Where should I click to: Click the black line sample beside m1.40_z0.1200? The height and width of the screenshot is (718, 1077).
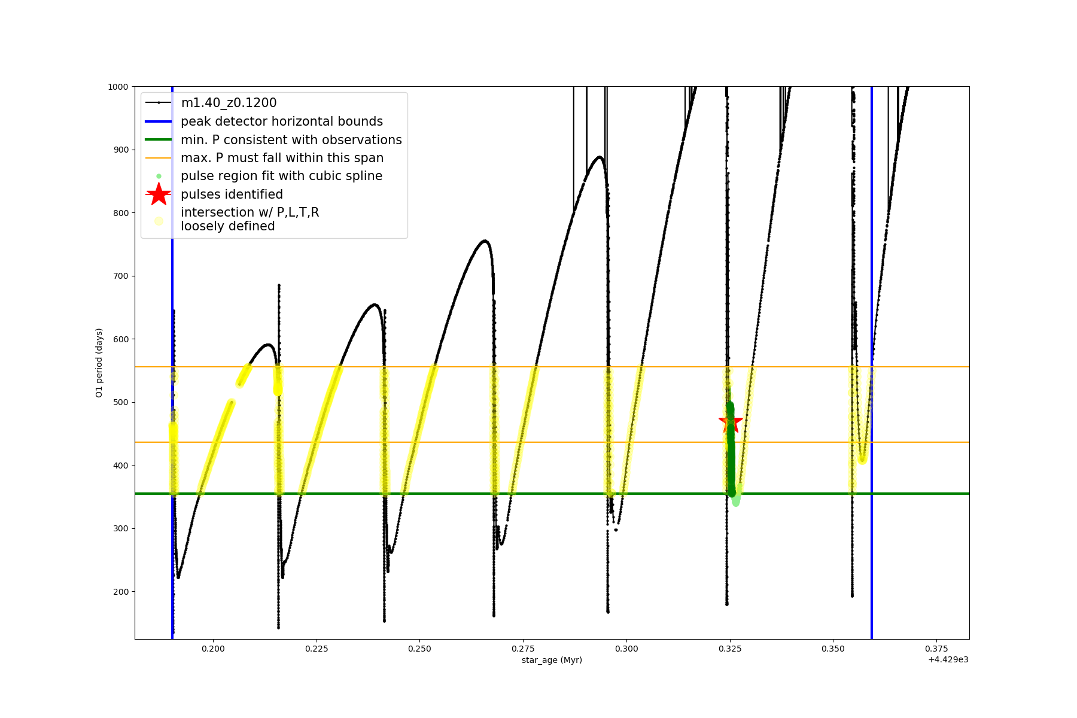tap(159, 103)
